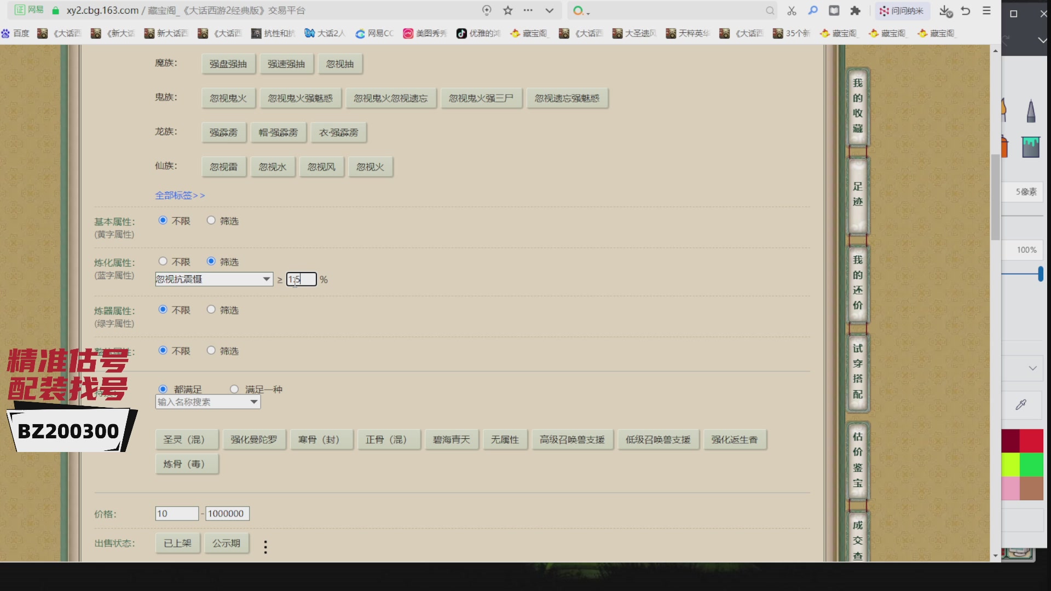Click the undo arrow toolbar icon

[966, 10]
